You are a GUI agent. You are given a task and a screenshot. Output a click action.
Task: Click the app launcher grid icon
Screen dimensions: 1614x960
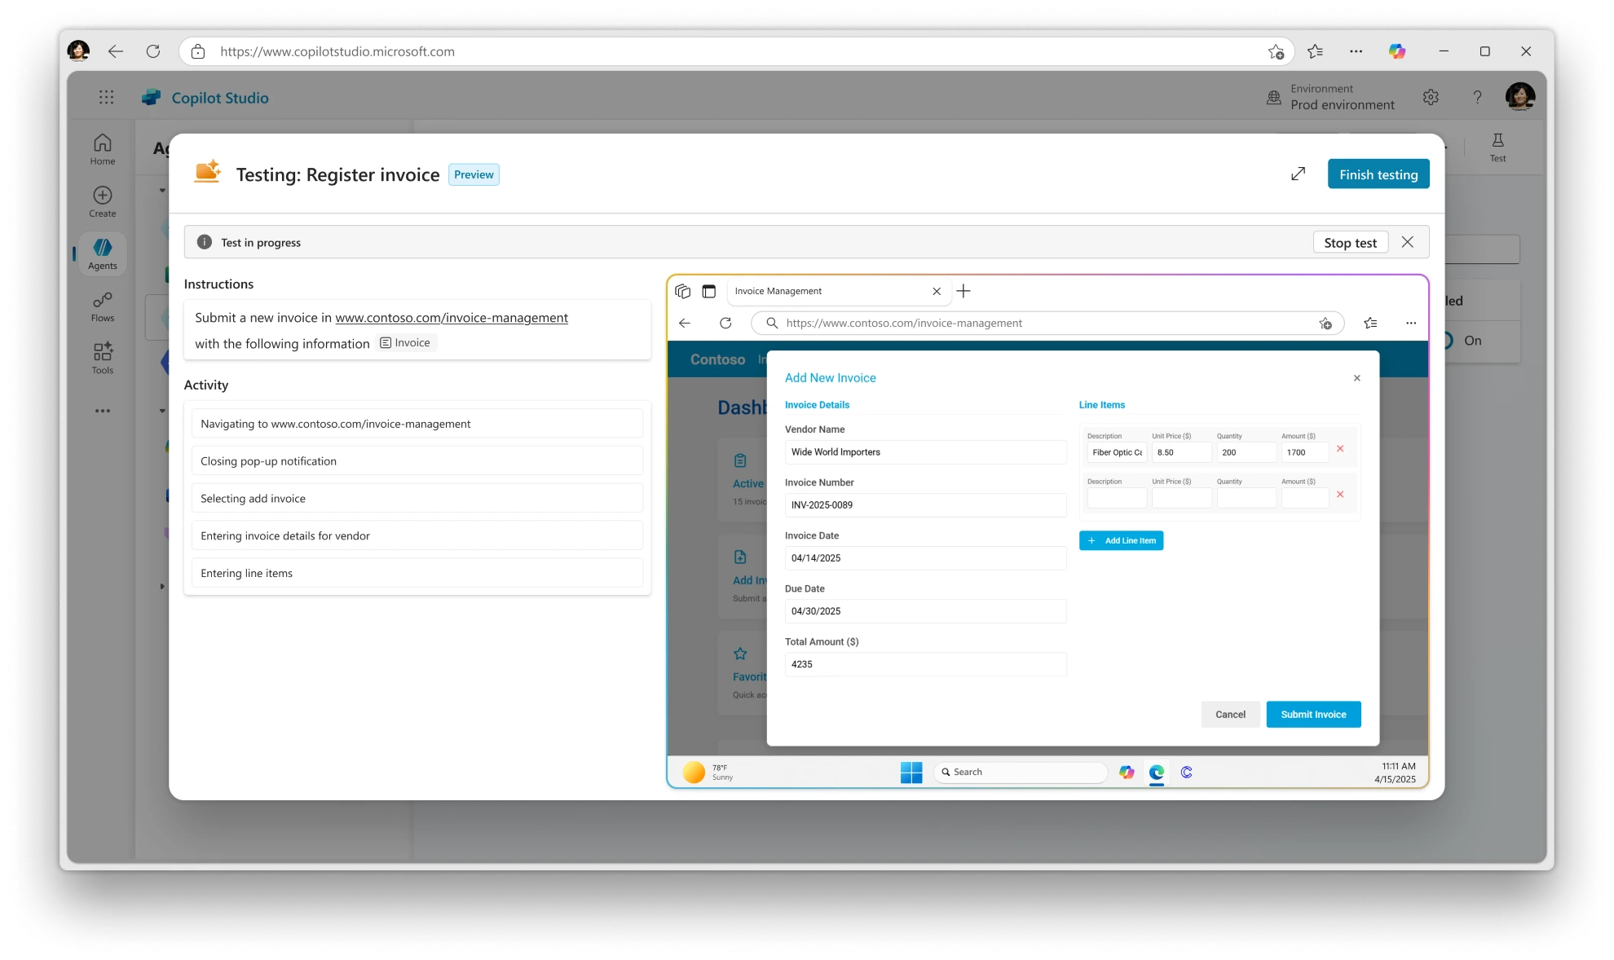point(106,97)
